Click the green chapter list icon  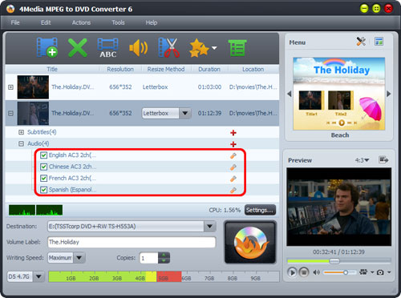pyautogui.click(x=237, y=48)
